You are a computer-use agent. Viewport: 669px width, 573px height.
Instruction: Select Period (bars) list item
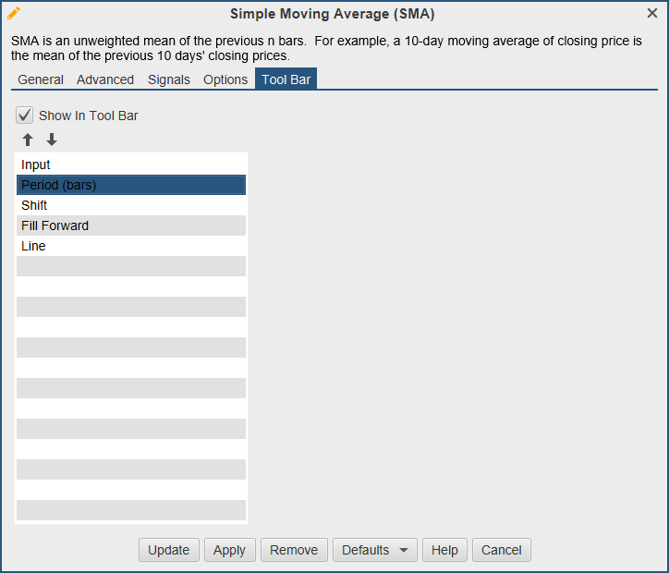click(x=130, y=185)
